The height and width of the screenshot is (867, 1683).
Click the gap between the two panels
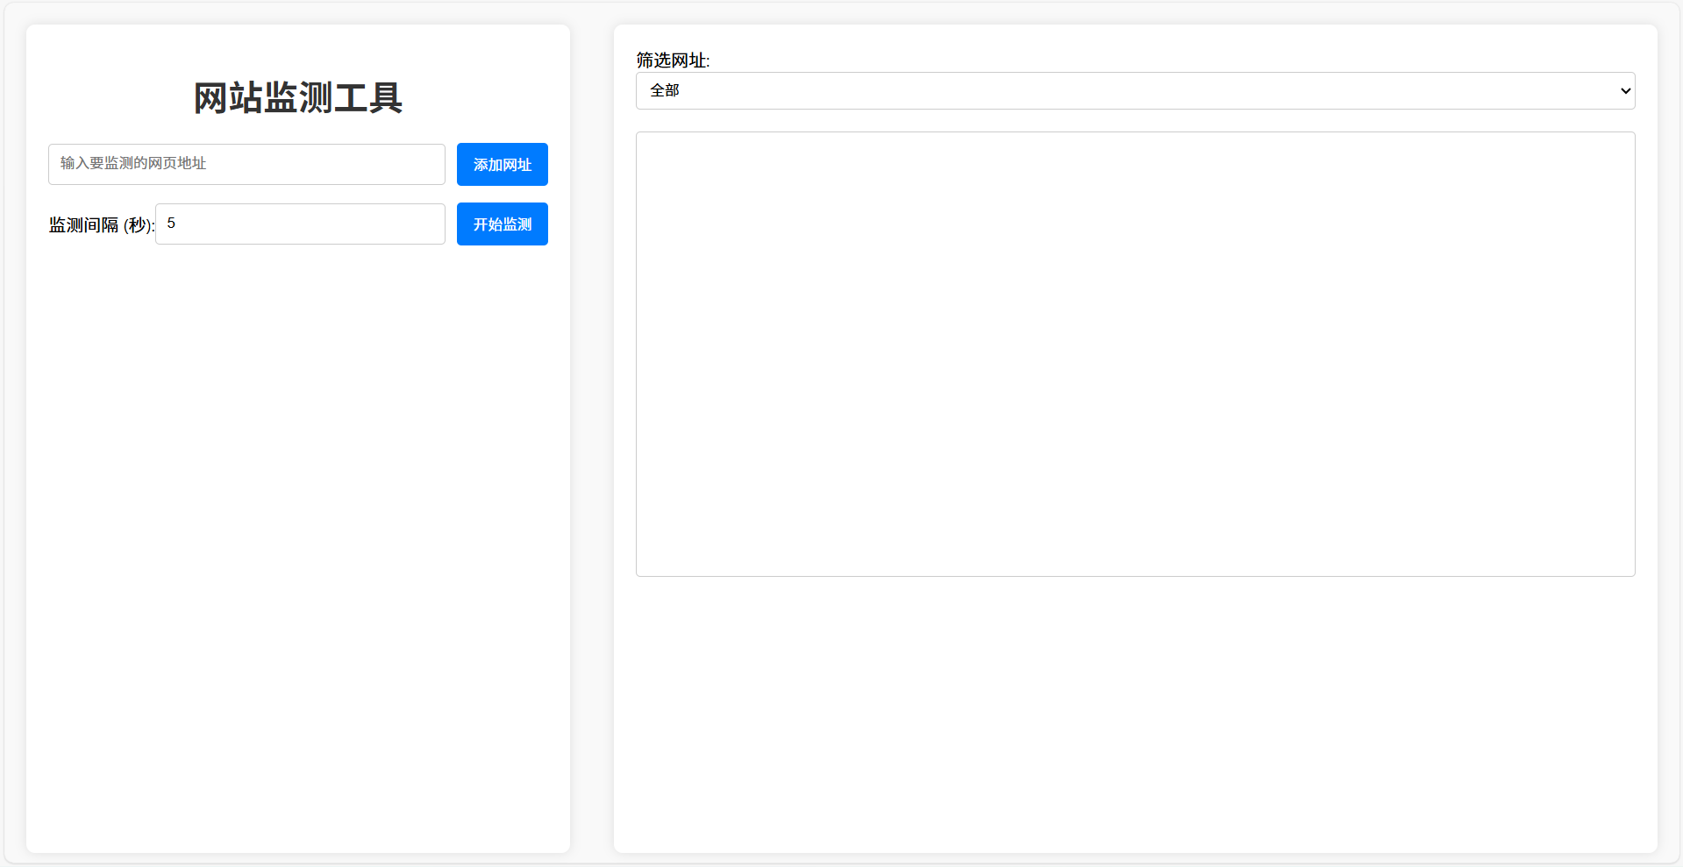592,438
